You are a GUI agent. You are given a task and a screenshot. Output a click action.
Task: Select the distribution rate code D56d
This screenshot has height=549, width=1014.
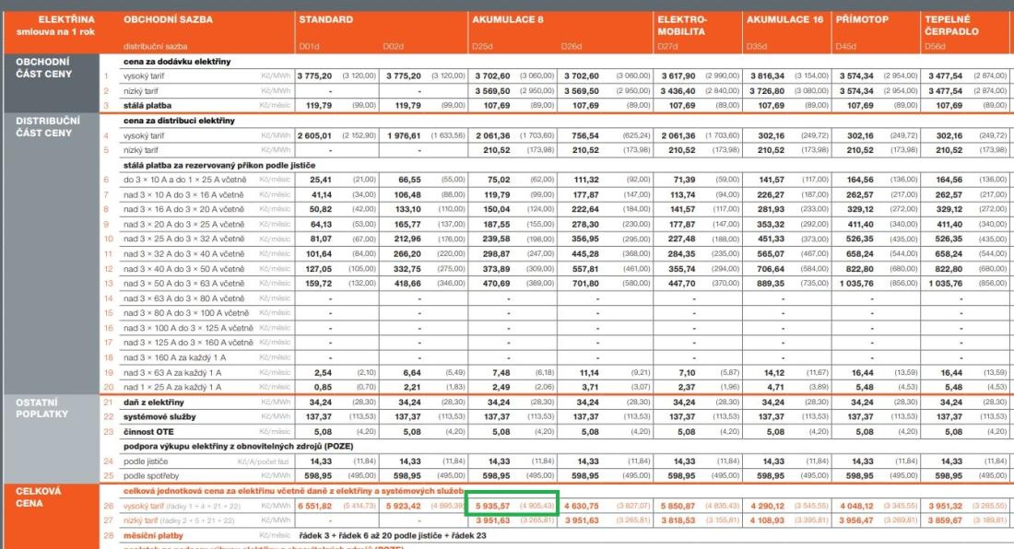(x=935, y=46)
